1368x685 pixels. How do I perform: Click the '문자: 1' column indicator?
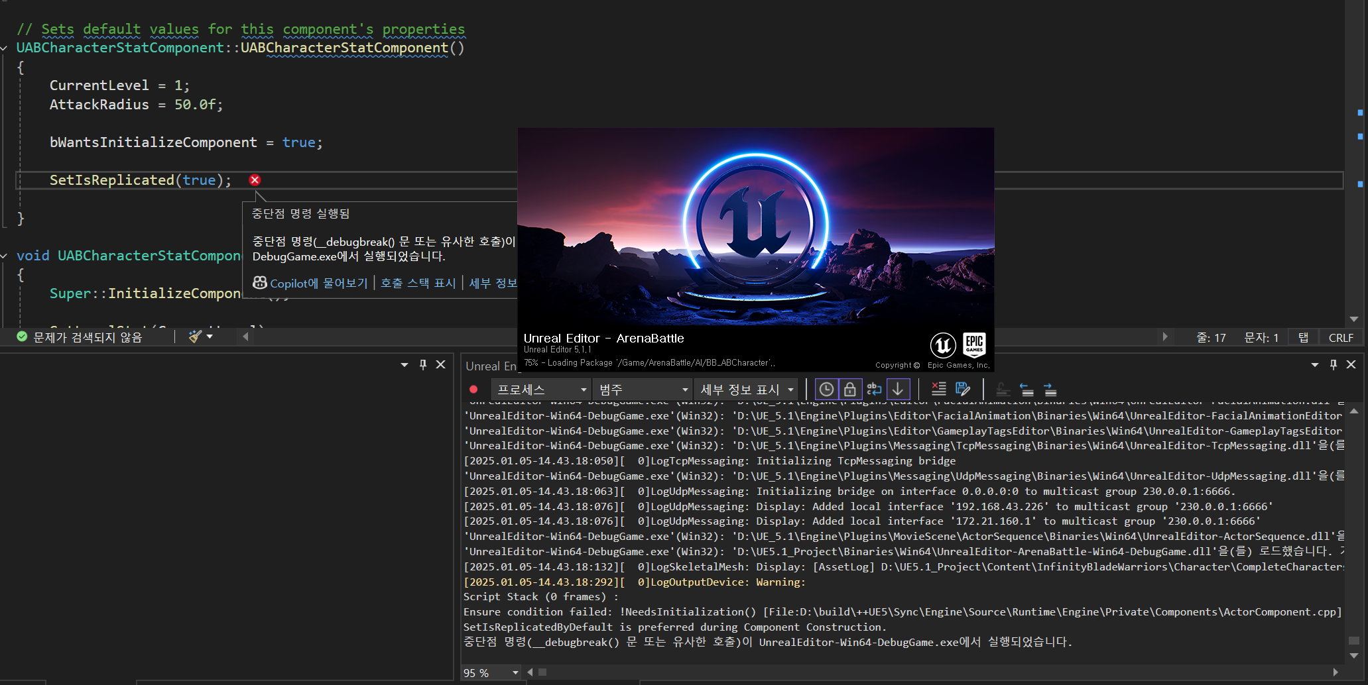coord(1261,337)
